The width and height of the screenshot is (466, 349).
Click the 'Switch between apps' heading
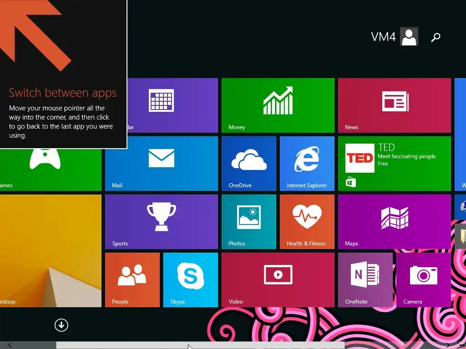coord(63,93)
